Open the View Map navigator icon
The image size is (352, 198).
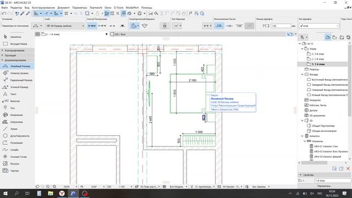[x=335, y=37]
